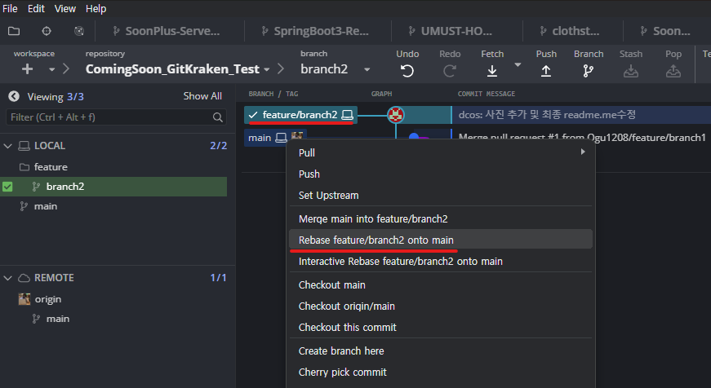711x388 pixels.
Task: Open the File menu
Action: tap(10, 9)
